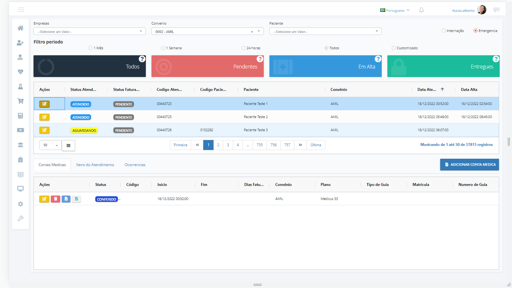This screenshot has height=288, width=512.
Task: Click Adicionar Conta Medica button
Action: pyautogui.click(x=469, y=164)
